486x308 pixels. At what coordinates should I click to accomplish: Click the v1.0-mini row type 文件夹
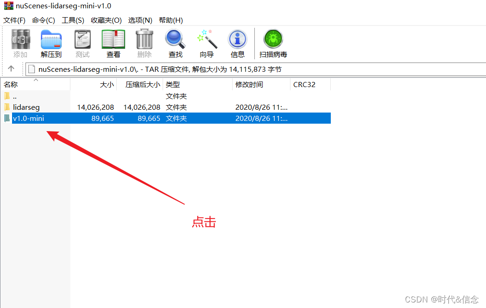[x=177, y=119]
